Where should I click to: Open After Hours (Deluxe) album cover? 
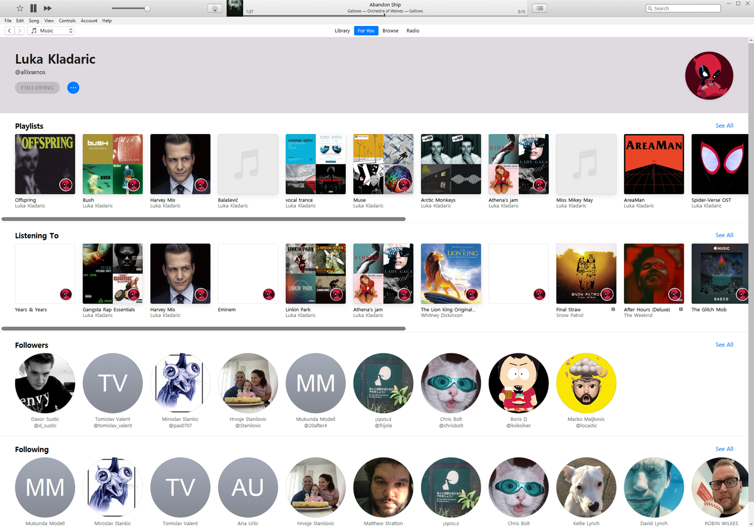[654, 274]
